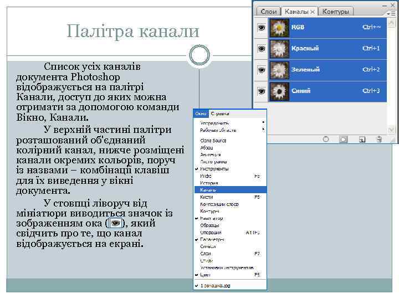The width and height of the screenshot is (399, 299).
Task: Choose Установки инструментов menu item
Action: point(230,268)
